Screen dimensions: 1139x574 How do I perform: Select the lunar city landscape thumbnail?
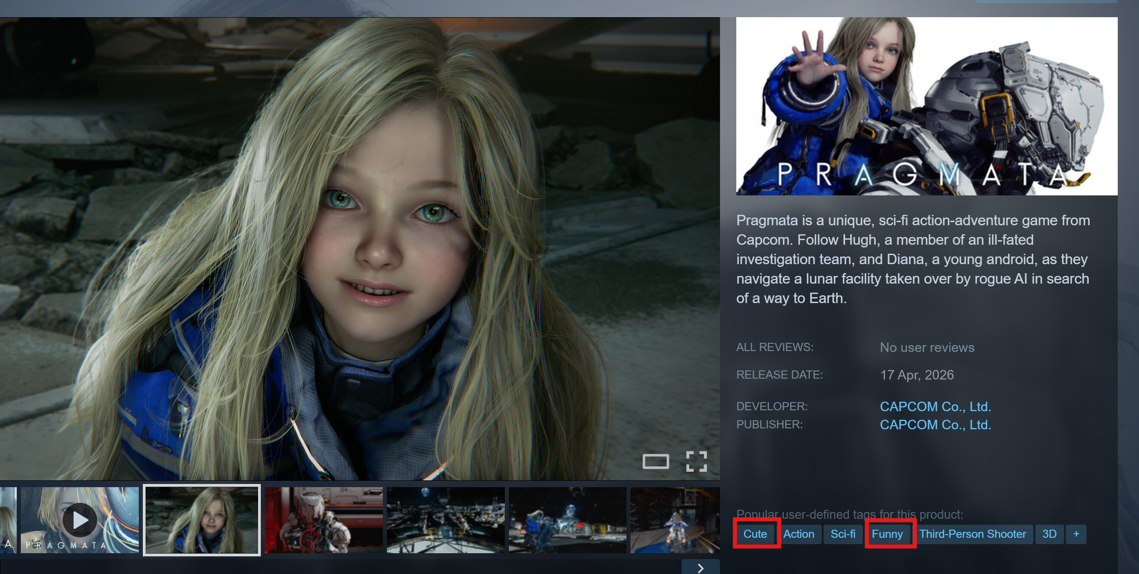pyautogui.click(x=446, y=520)
